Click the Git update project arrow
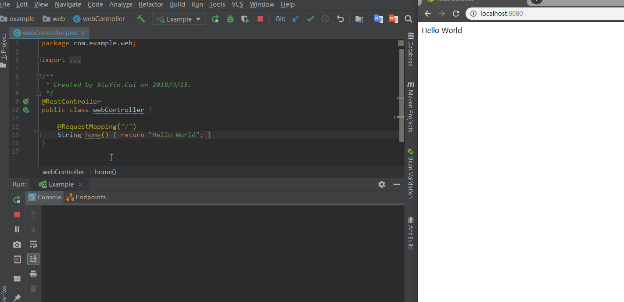Image resolution: width=624 pixels, height=302 pixels. click(295, 19)
